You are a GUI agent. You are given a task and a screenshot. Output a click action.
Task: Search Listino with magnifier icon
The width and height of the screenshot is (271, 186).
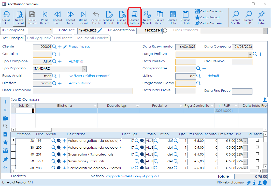(198, 76)
